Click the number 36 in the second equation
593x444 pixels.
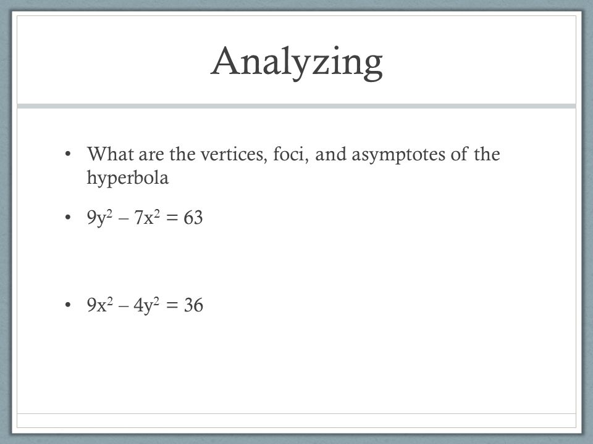coord(193,305)
